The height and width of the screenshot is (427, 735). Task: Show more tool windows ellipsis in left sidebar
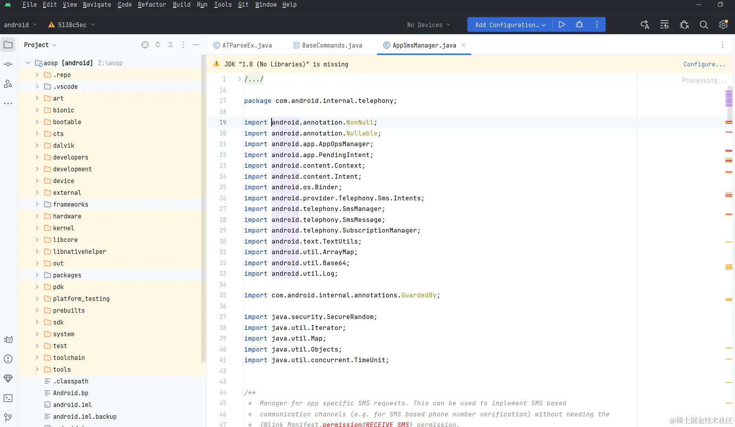click(x=8, y=103)
